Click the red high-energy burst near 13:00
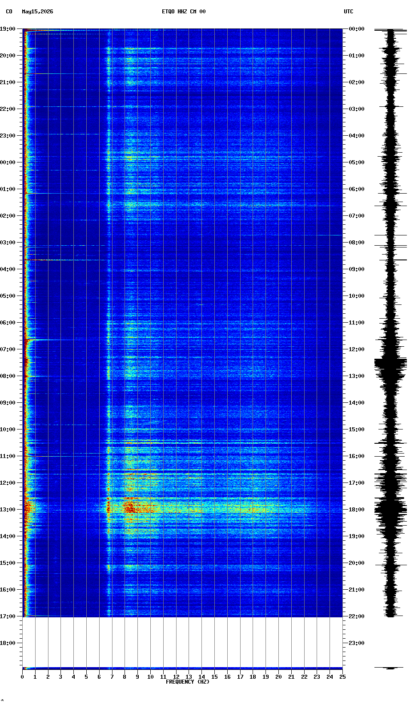The width and height of the screenshot is (410, 705). [130, 506]
